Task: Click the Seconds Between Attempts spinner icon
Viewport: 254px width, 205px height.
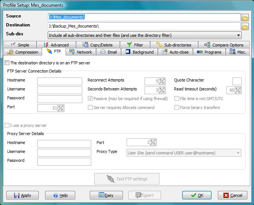Action: (162, 90)
